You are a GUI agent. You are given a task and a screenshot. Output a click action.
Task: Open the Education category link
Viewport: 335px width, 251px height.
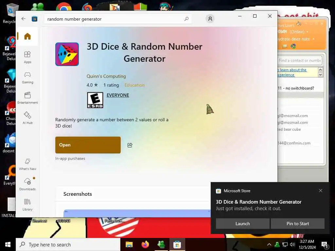tap(134, 85)
